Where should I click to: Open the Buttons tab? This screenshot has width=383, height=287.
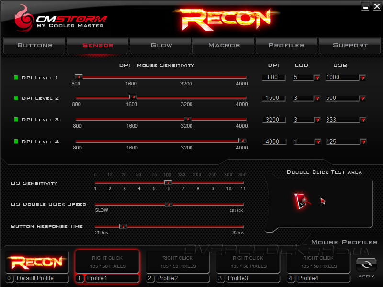tap(34, 45)
